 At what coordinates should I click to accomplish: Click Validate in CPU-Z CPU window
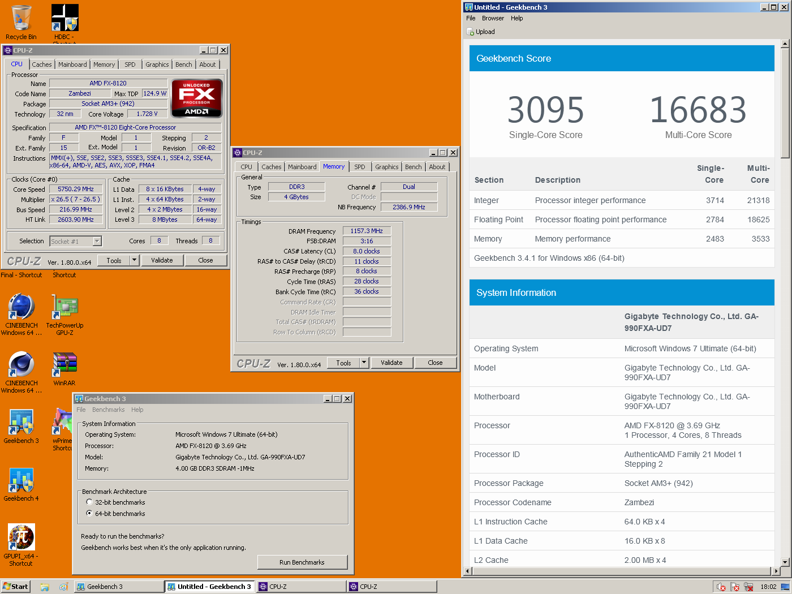[162, 260]
